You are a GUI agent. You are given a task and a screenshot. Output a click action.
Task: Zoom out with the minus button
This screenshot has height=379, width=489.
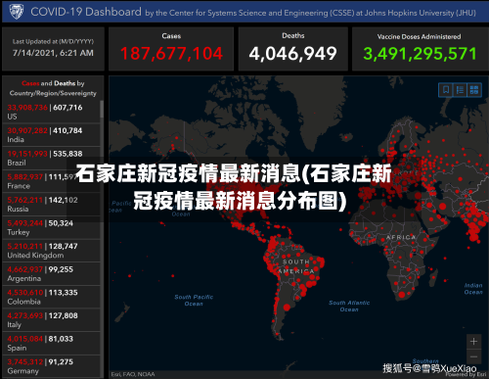click(x=474, y=356)
